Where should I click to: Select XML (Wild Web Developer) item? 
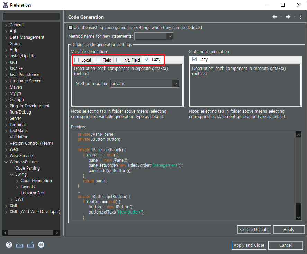(35, 211)
